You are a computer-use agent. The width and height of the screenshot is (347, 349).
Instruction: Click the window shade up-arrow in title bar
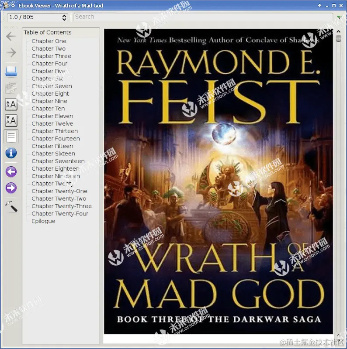pos(319,6)
